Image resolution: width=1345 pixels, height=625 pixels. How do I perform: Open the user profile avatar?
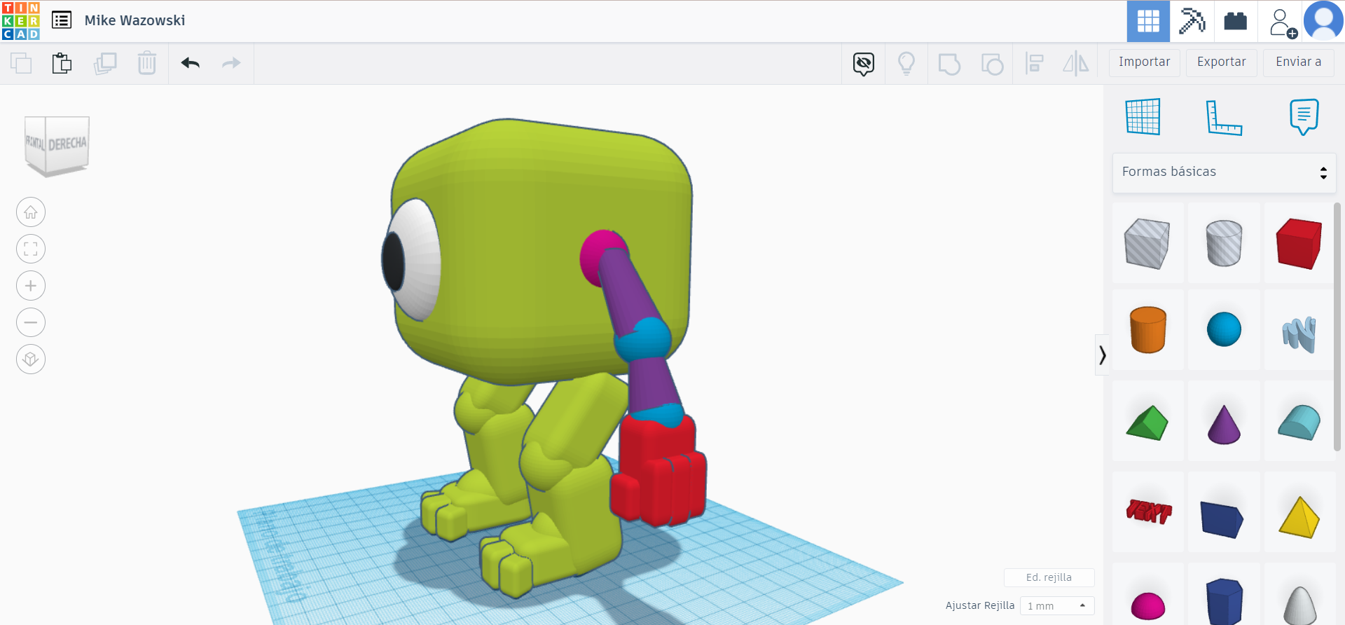coord(1323,21)
